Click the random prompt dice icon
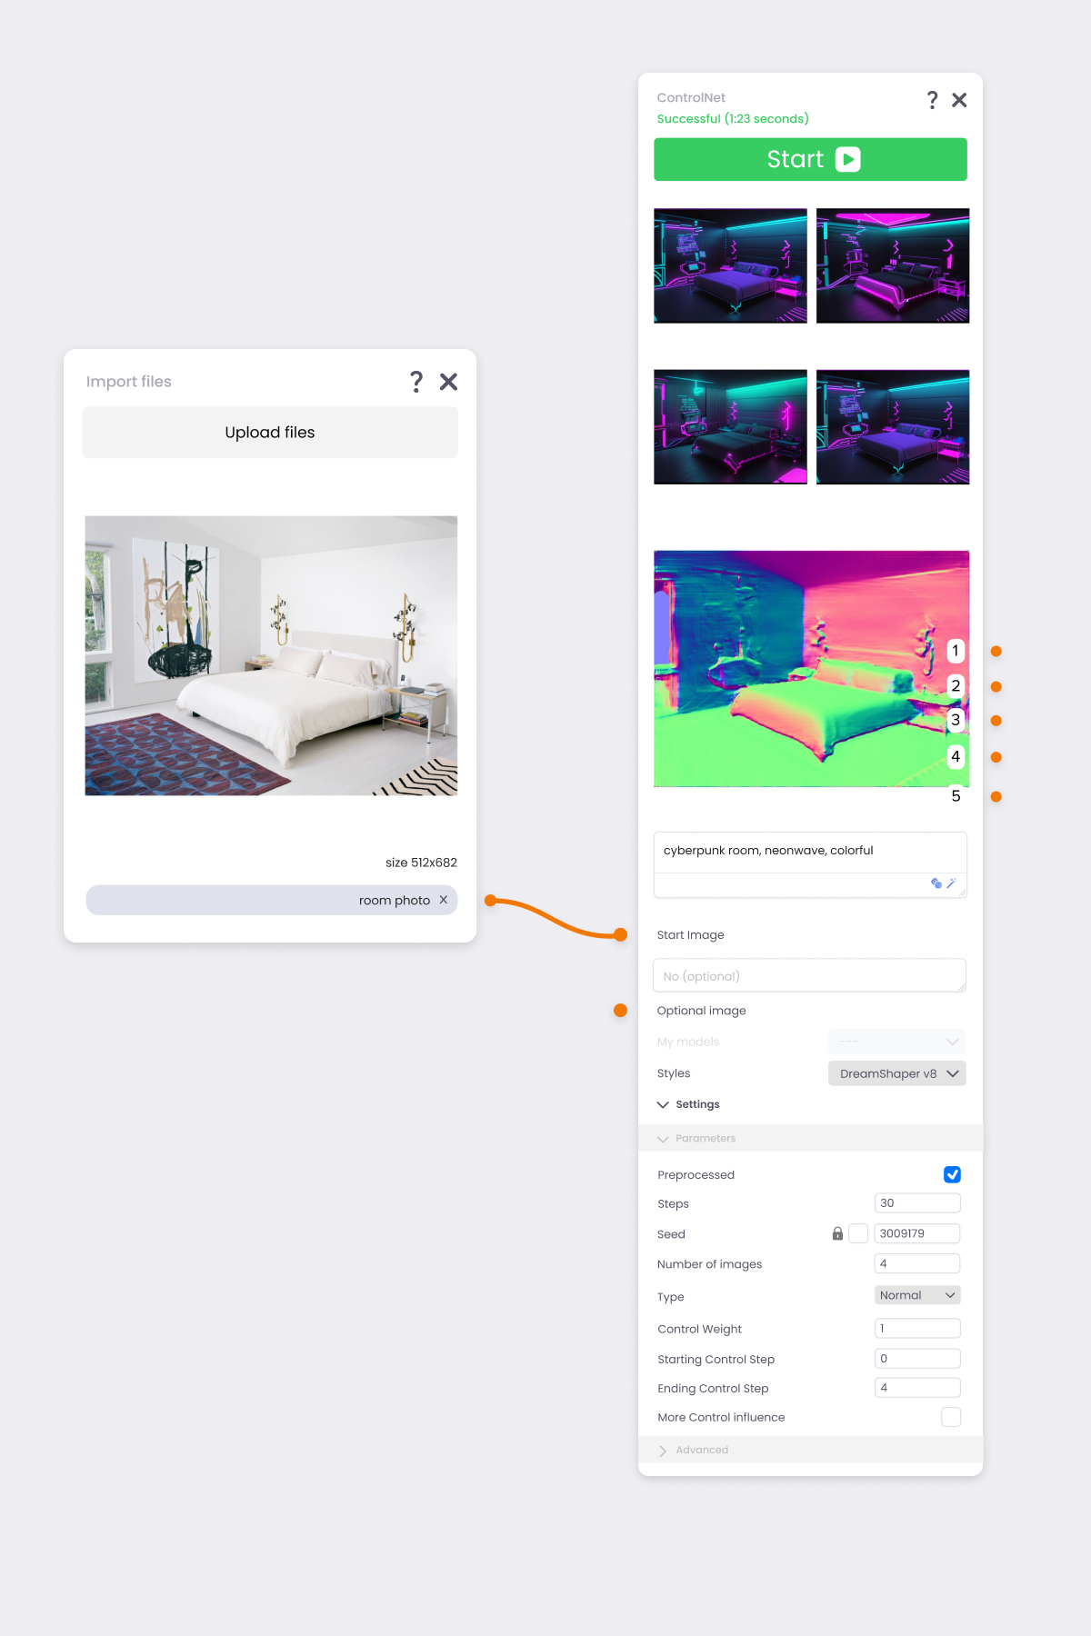1091x1636 pixels. click(936, 883)
